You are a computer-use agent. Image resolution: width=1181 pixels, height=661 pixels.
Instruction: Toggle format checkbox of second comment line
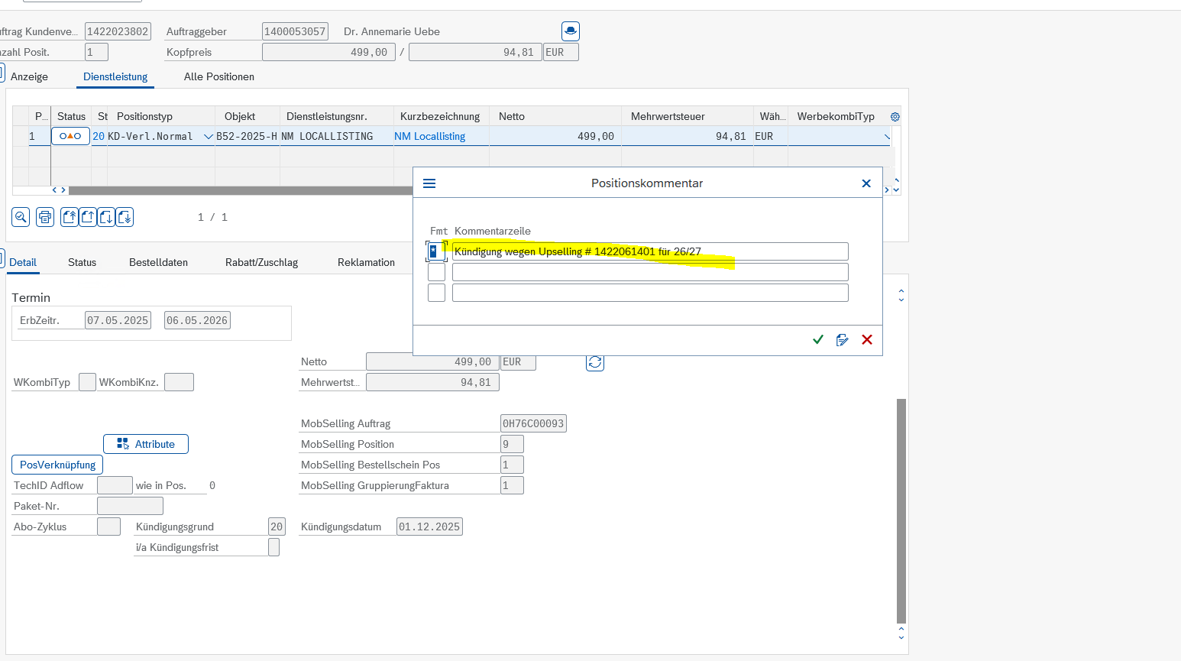(x=436, y=272)
